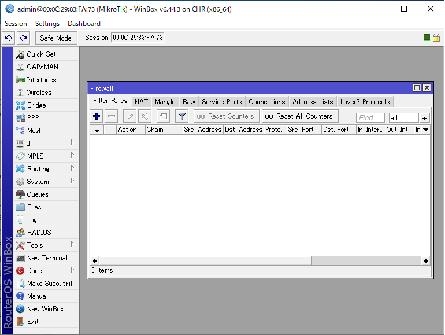Maximize the Firewall inner window

(x=417, y=88)
